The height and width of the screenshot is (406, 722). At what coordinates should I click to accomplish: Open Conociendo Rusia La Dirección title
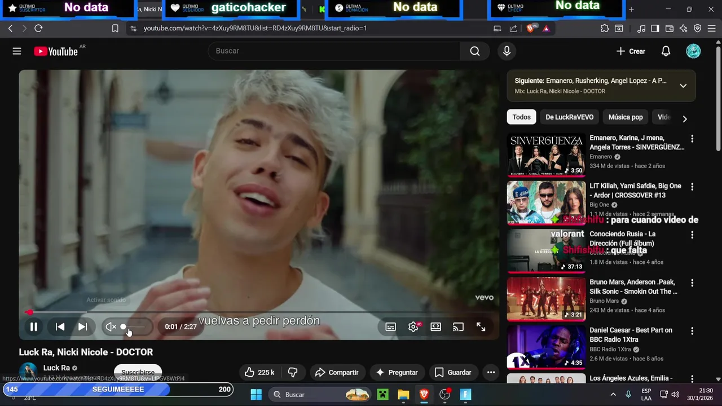[623, 239]
